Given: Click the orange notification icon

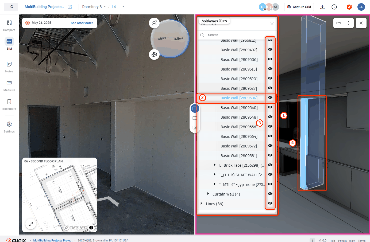Looking at the screenshot, I should (x=349, y=7).
